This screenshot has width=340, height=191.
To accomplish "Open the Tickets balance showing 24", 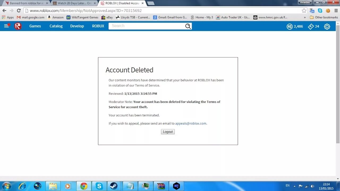I will pos(313,26).
